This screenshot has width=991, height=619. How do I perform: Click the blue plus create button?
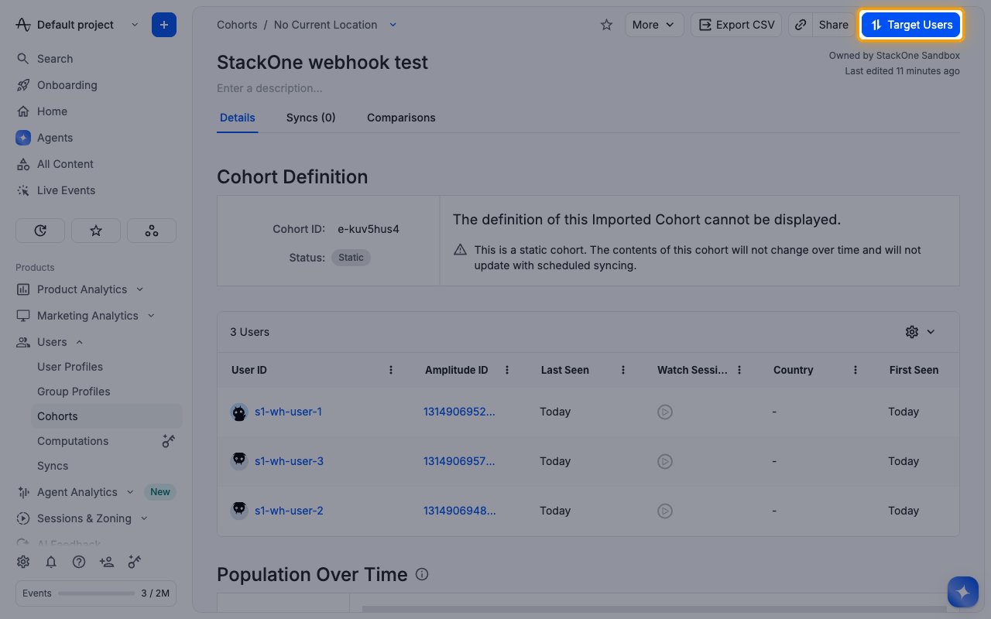(164, 25)
